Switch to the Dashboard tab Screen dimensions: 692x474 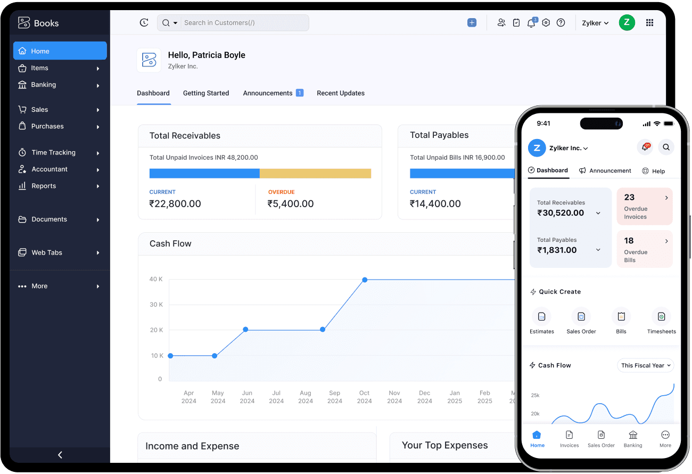153,93
